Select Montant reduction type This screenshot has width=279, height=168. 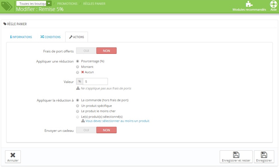[x=78, y=67]
